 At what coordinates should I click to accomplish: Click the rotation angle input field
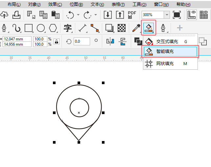pos(82,41)
